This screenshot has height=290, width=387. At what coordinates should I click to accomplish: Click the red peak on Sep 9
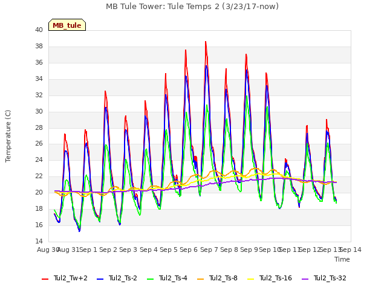point(246,54)
